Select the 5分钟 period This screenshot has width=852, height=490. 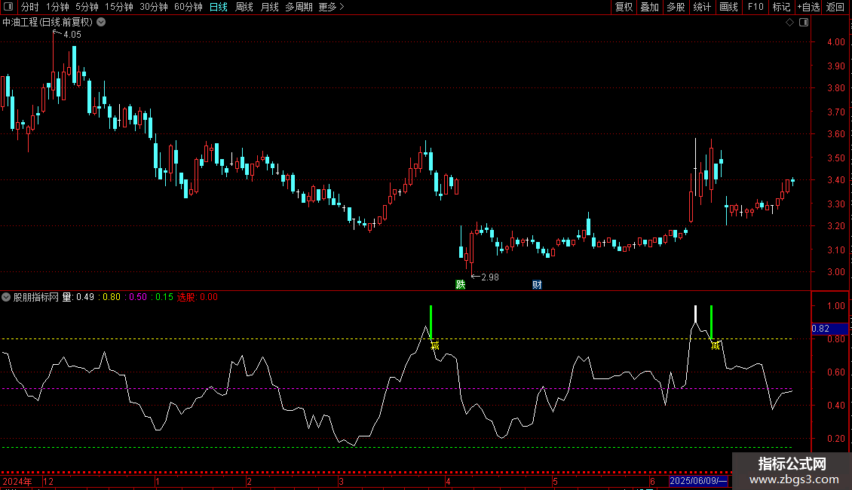(x=87, y=7)
